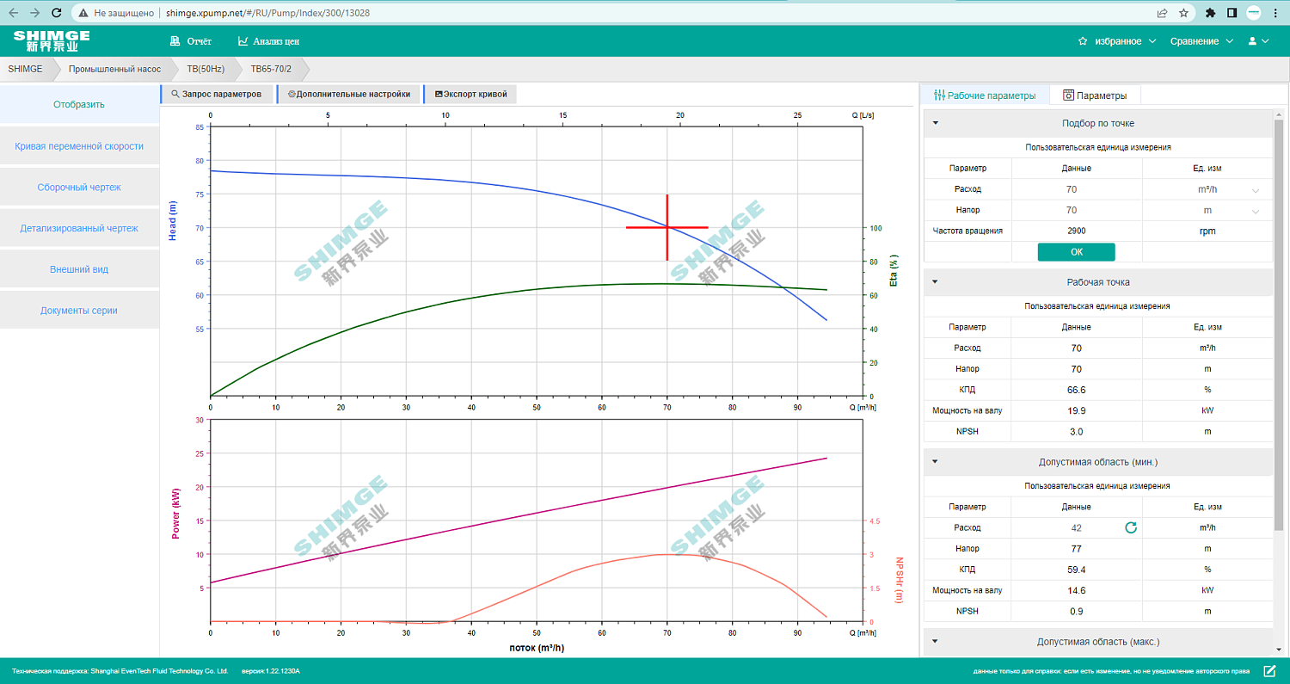Open the Сравнение comparison dropdown
Image resolution: width=1290 pixels, height=684 pixels.
pyautogui.click(x=1201, y=41)
